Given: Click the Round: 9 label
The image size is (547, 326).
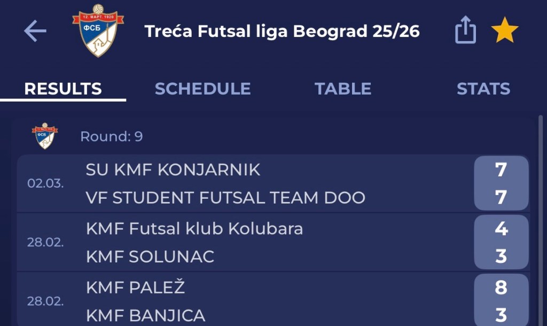Looking at the screenshot, I should [x=111, y=137].
